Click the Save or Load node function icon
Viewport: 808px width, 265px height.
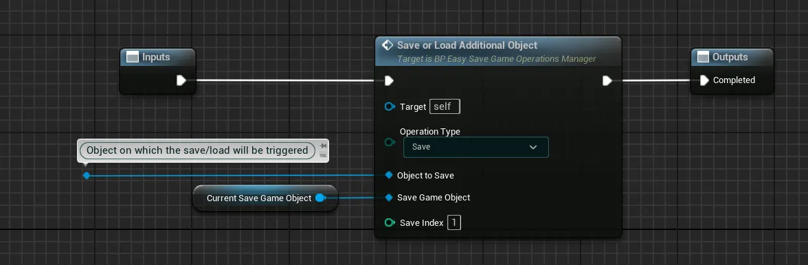(388, 45)
